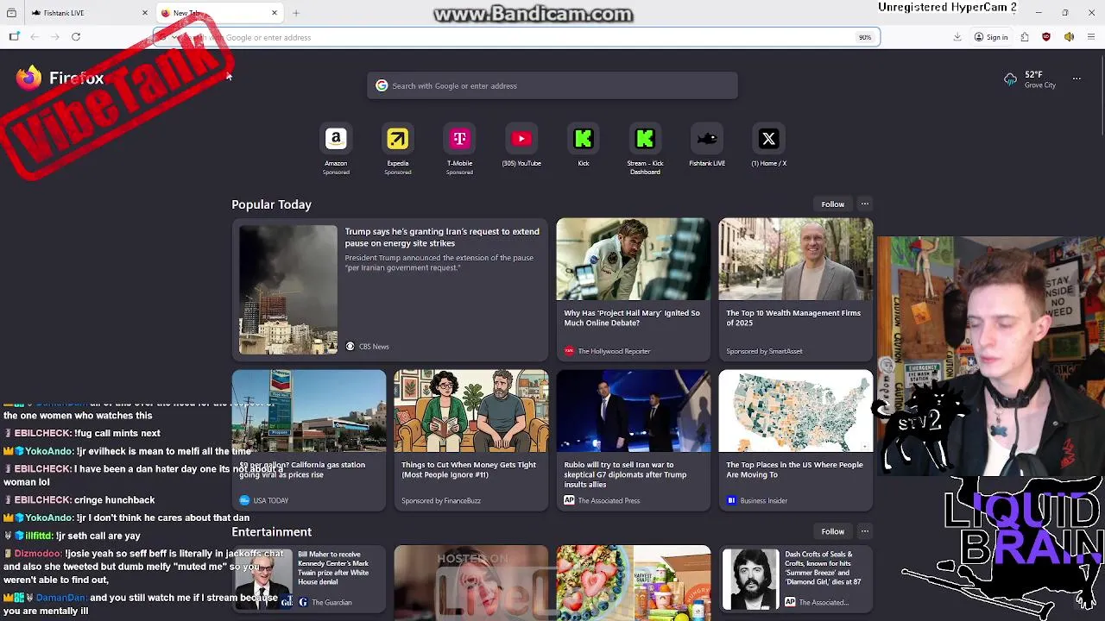
Task: Click the CBS News source label
Action: pyautogui.click(x=374, y=347)
